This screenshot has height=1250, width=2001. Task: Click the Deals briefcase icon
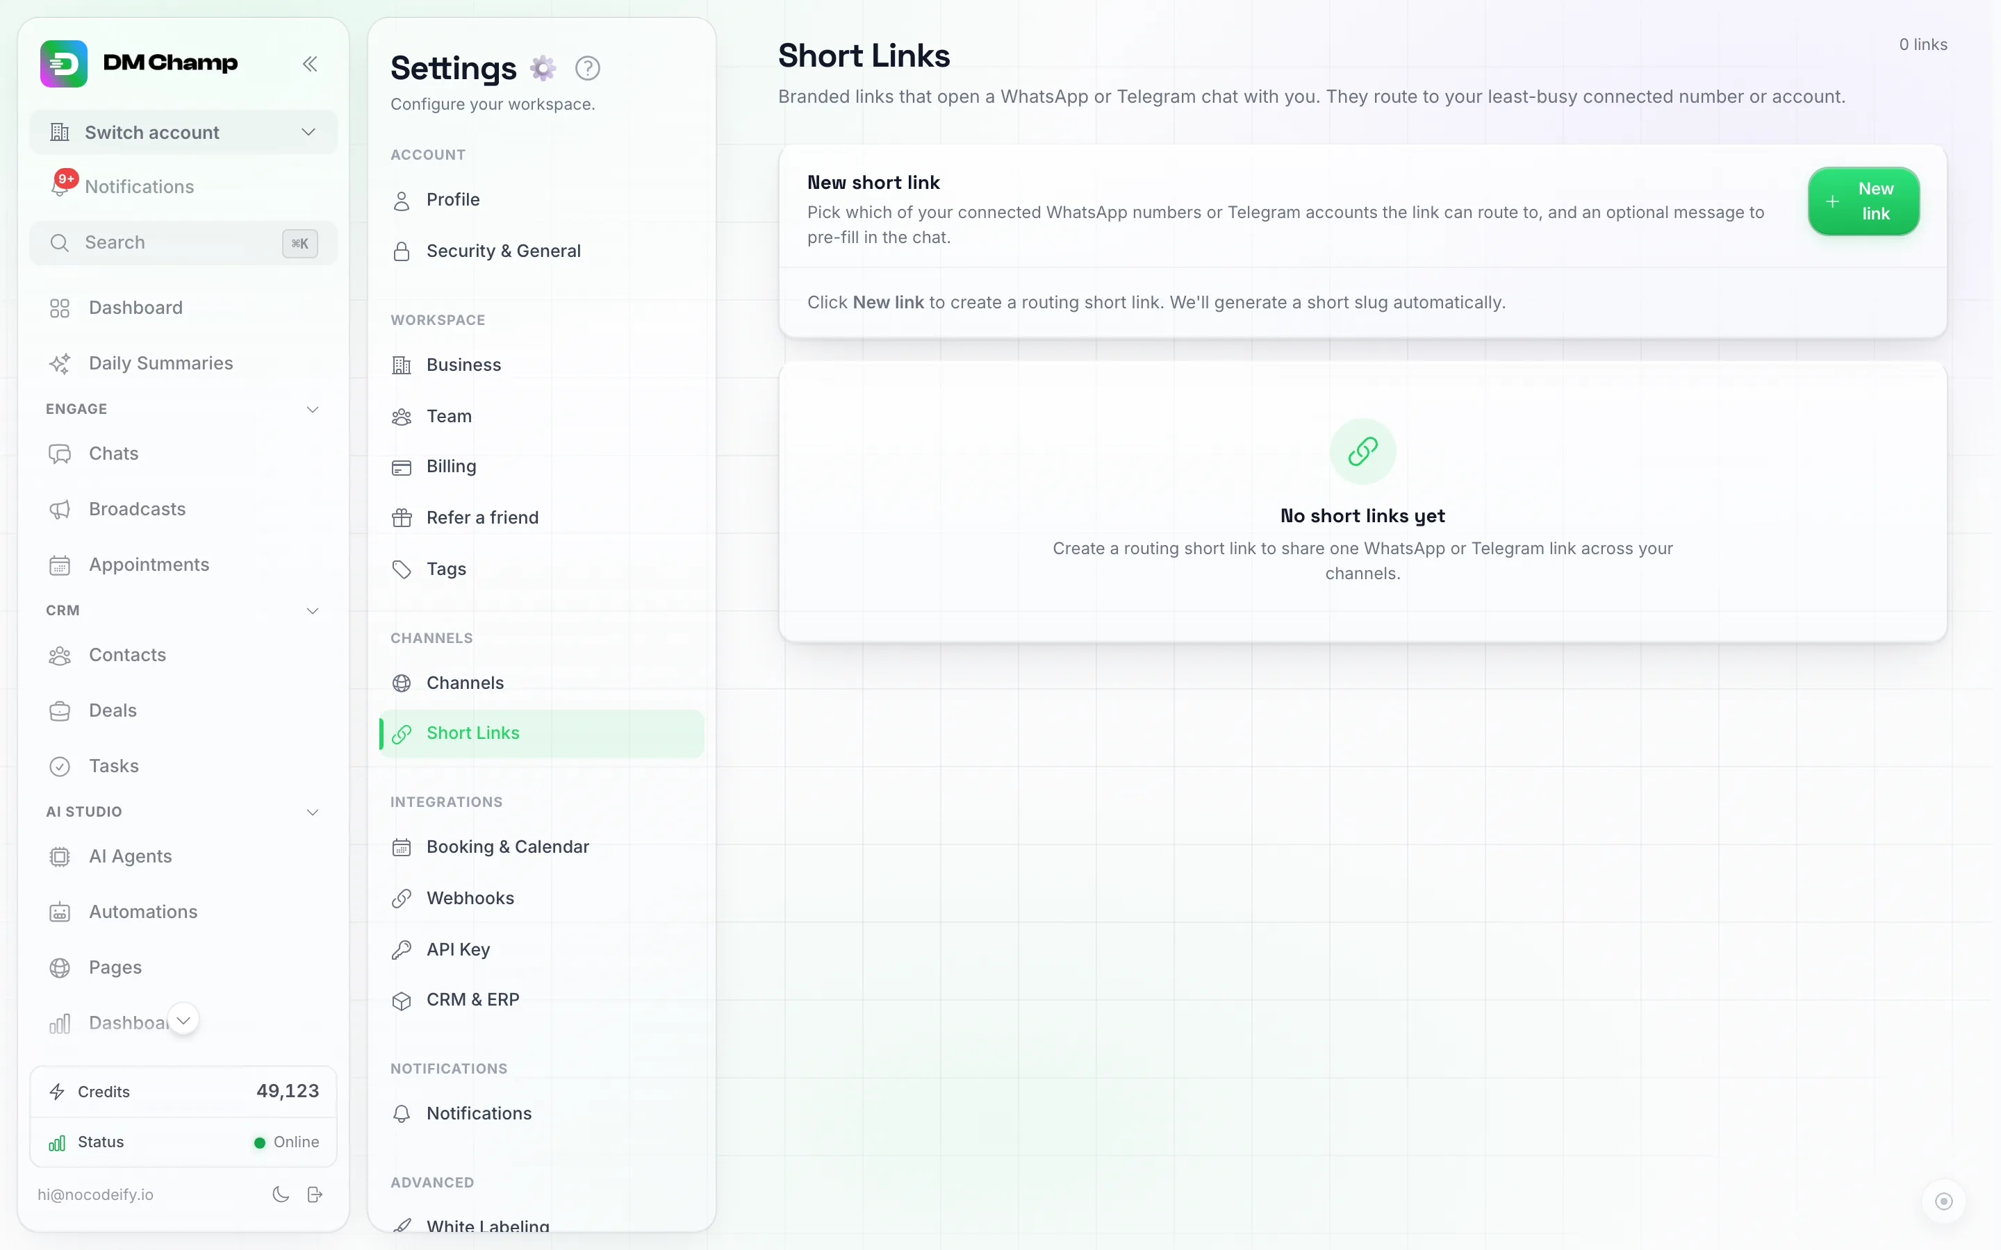pyautogui.click(x=60, y=711)
